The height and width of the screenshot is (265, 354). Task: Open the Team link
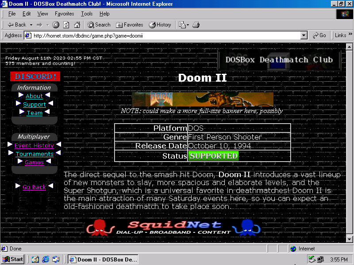click(x=35, y=113)
